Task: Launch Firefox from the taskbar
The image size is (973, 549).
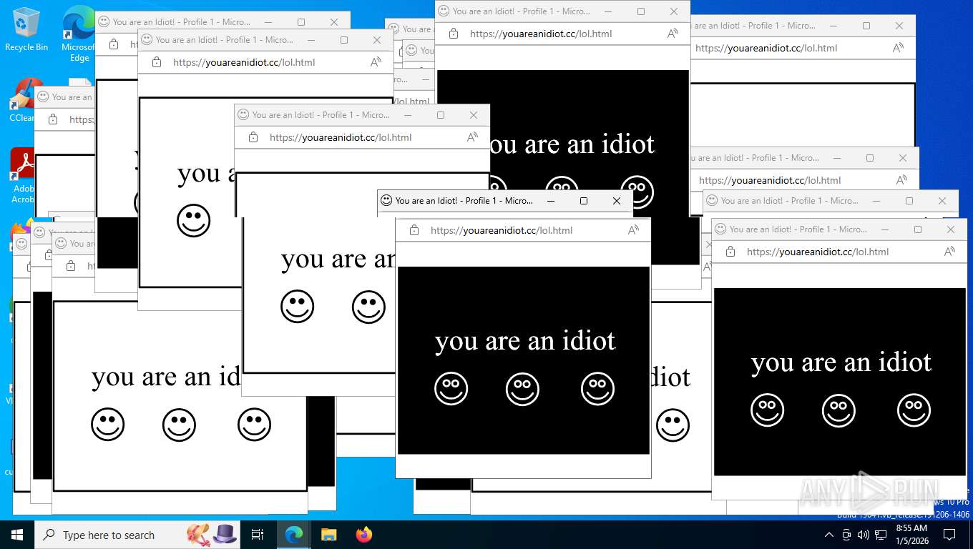Action: 364,535
